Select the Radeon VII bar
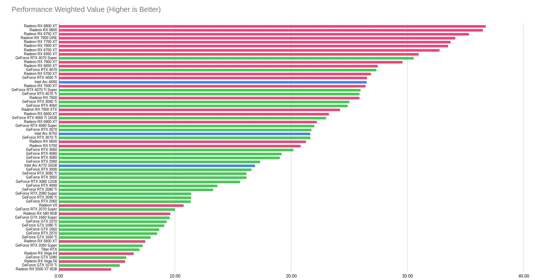Image resolution: width=535 pixels, height=280 pixels. 121,205
